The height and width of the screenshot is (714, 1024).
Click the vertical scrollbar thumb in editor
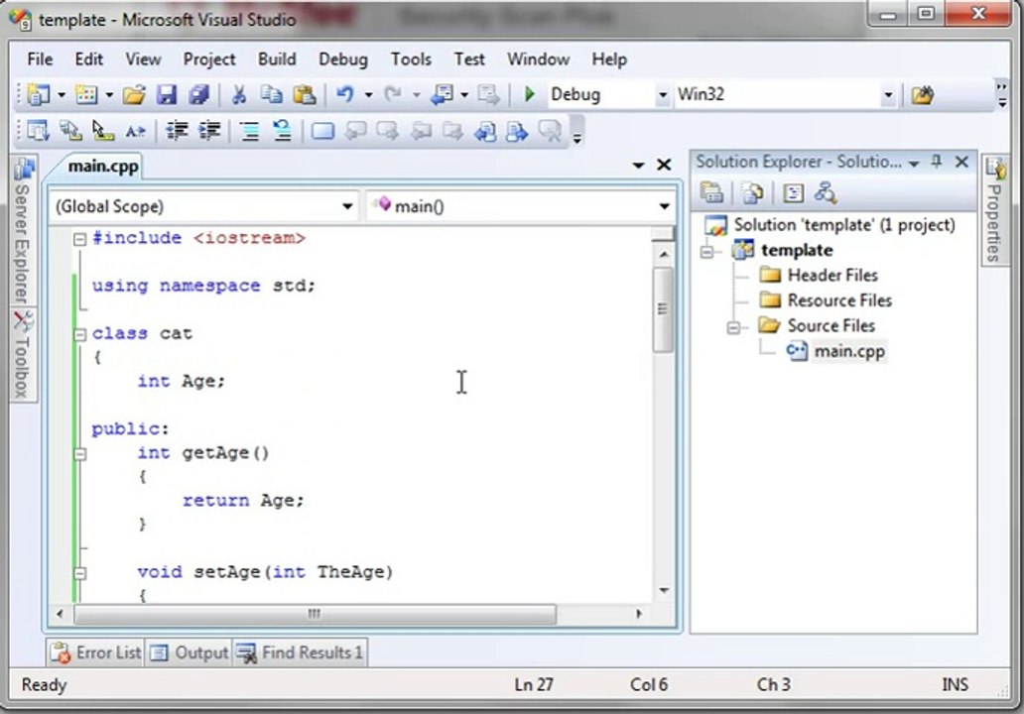[x=663, y=309]
